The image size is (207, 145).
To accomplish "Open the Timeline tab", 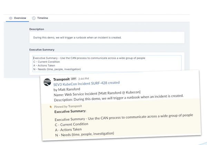I will (x=42, y=18).
